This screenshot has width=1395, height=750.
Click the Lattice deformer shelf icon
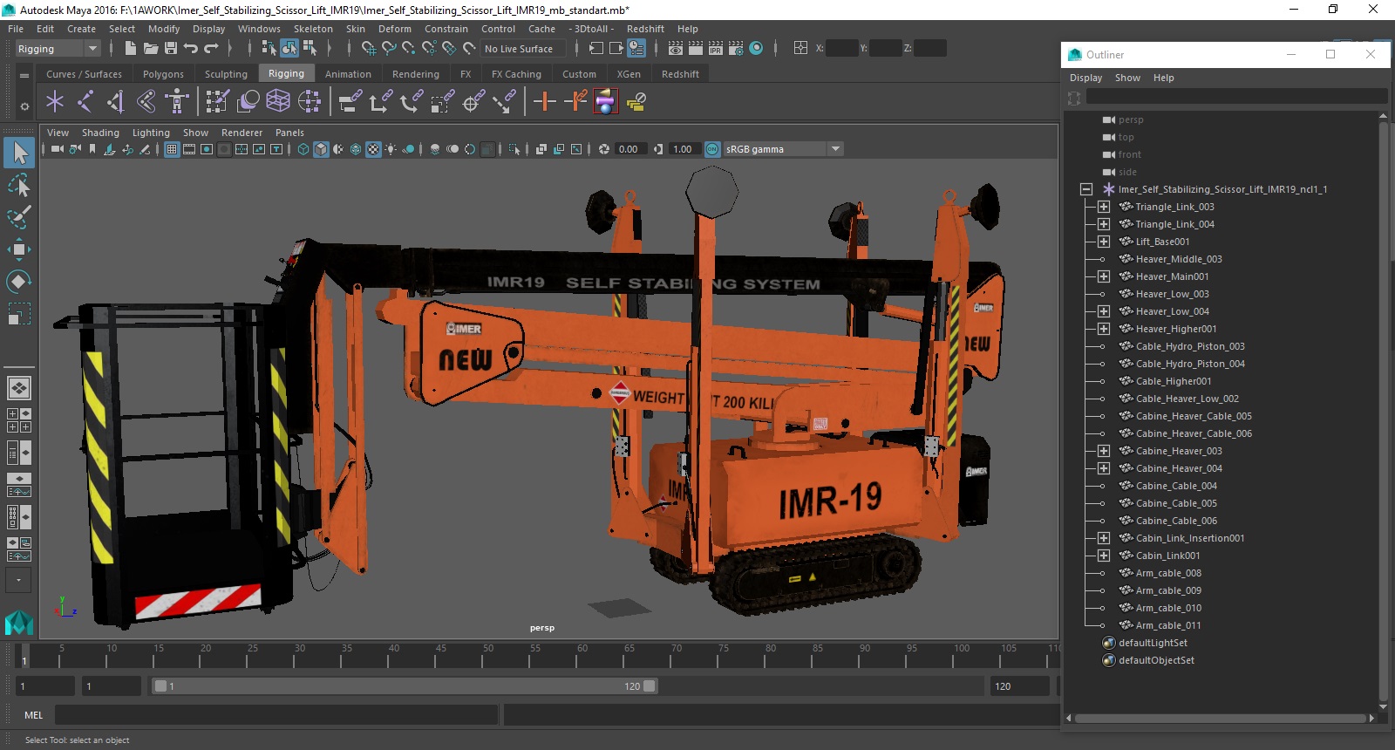tap(278, 102)
